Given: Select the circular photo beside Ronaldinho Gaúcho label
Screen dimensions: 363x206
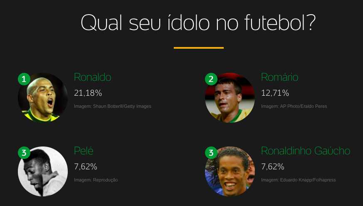Looking at the screenshot, I should (230, 171).
